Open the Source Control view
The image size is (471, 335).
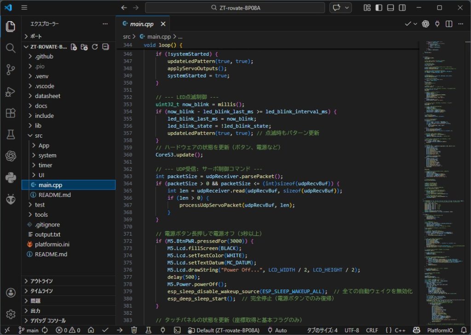coord(11,69)
